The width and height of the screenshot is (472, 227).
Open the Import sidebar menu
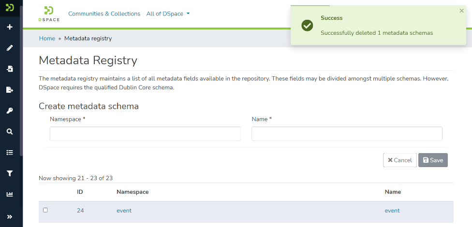(9, 69)
